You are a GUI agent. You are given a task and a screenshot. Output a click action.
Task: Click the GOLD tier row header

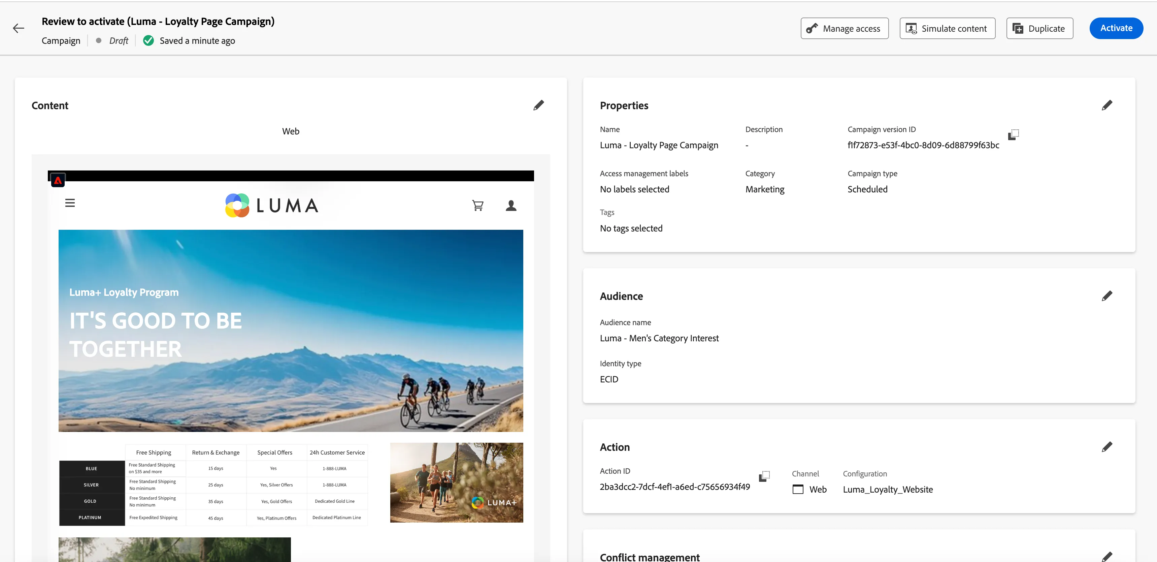[92, 501]
